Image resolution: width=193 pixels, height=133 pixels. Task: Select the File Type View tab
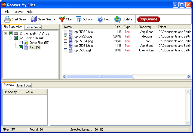coord(13,27)
